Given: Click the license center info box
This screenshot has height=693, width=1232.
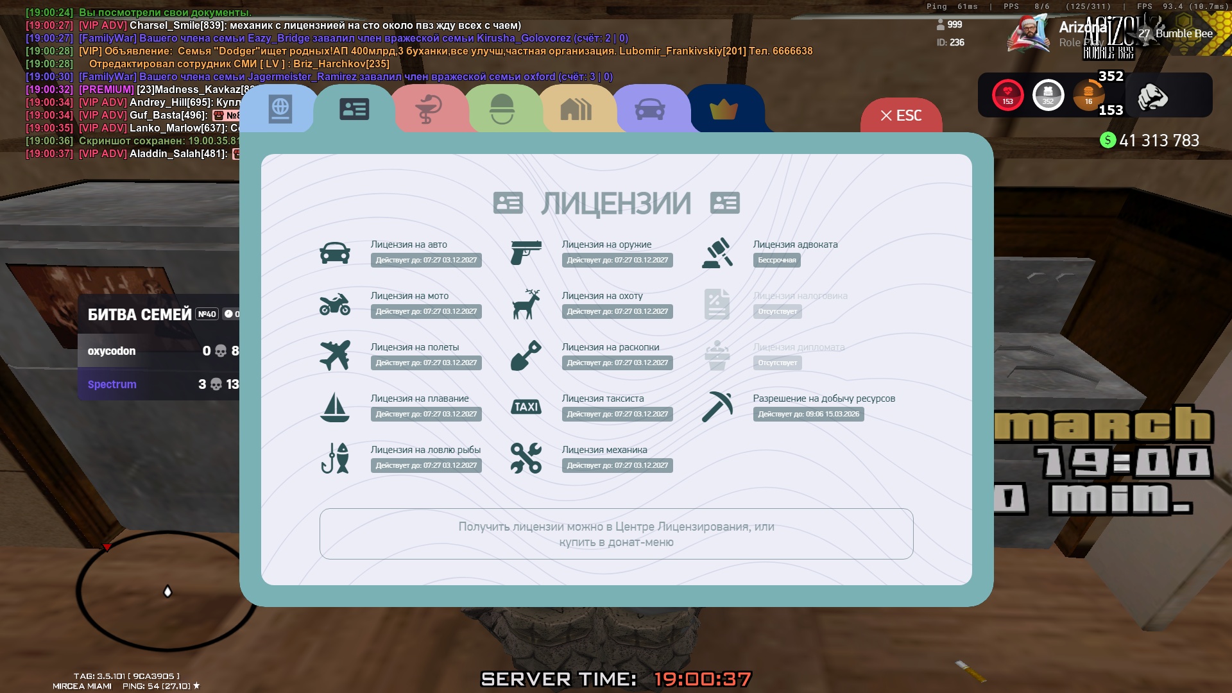Looking at the screenshot, I should point(616,534).
